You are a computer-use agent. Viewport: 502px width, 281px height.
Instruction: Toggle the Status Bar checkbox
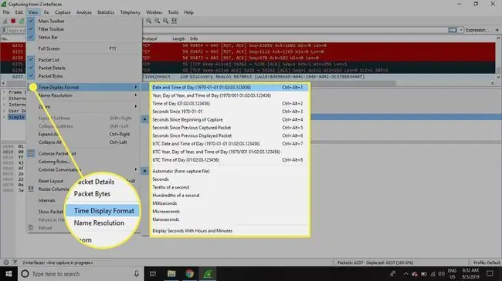pyautogui.click(x=31, y=37)
